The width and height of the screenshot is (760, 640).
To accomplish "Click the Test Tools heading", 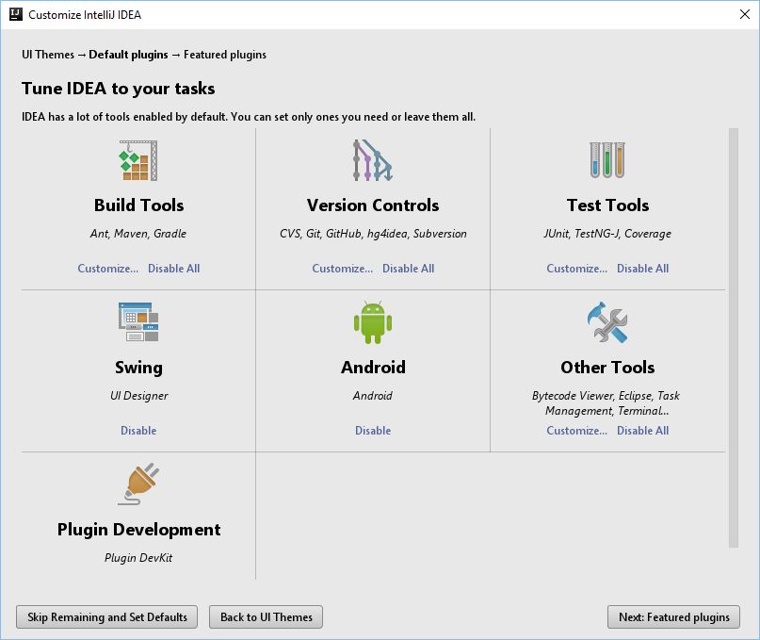I will tap(607, 205).
